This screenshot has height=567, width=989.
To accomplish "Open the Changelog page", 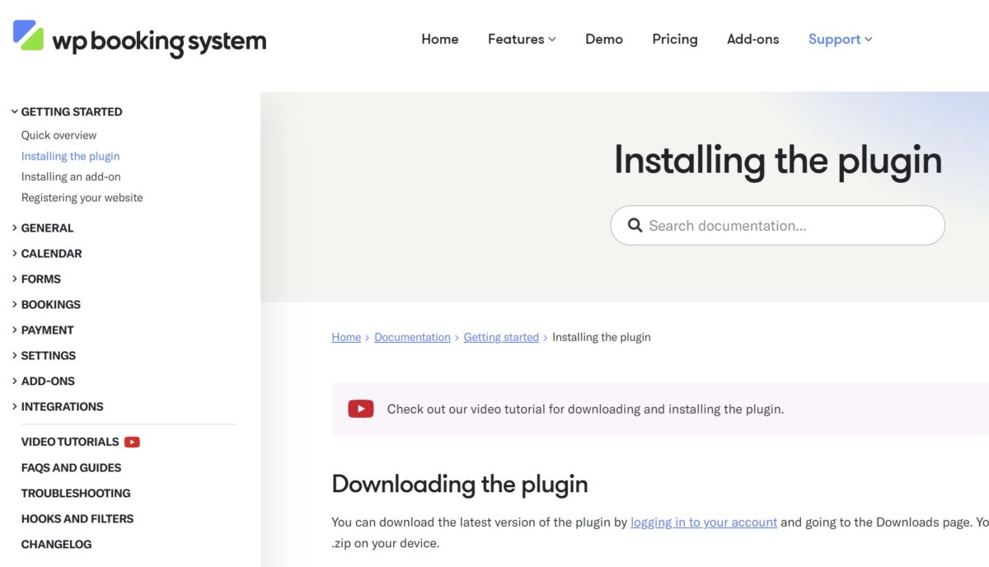I will tap(56, 544).
